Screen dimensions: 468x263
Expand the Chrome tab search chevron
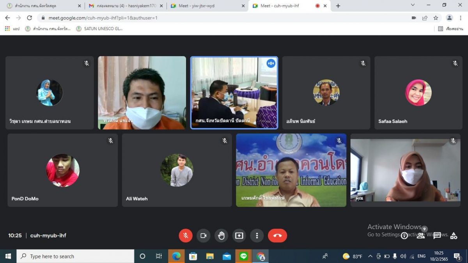(413, 5)
